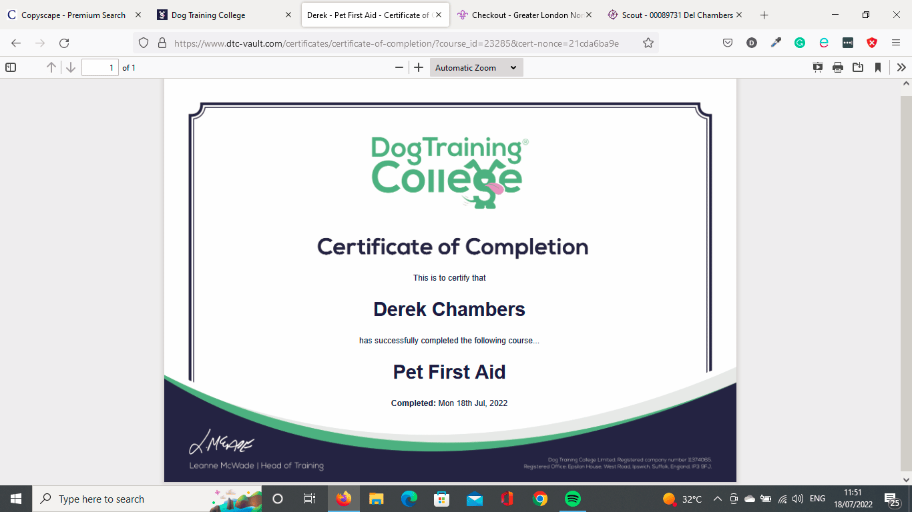The height and width of the screenshot is (512, 912).
Task: Go back to previous page
Action: (x=16, y=43)
